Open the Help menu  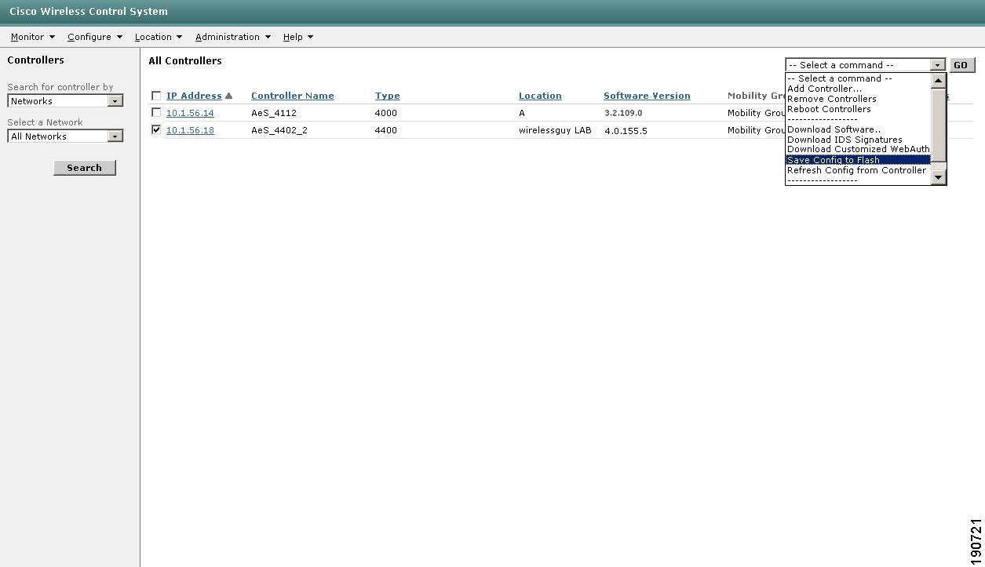point(298,37)
